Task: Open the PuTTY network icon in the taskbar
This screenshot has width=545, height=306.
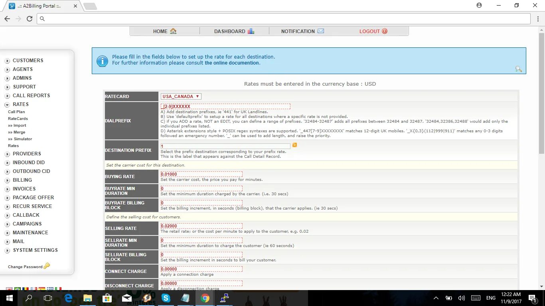Action: (225, 298)
